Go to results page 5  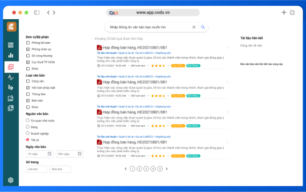(x=160, y=169)
